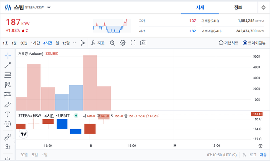270x161 pixels.
Task: Click the TradingView logo on chart
Action: [24, 134]
